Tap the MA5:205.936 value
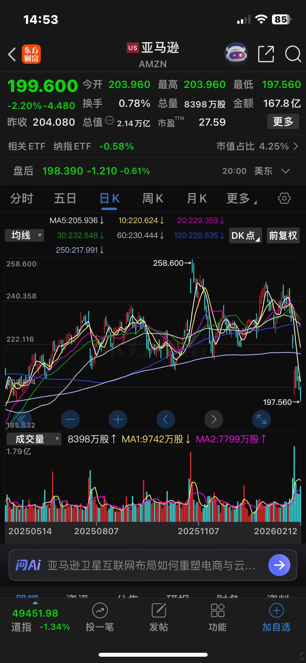Screen dimensions: 306x663 click(77, 220)
